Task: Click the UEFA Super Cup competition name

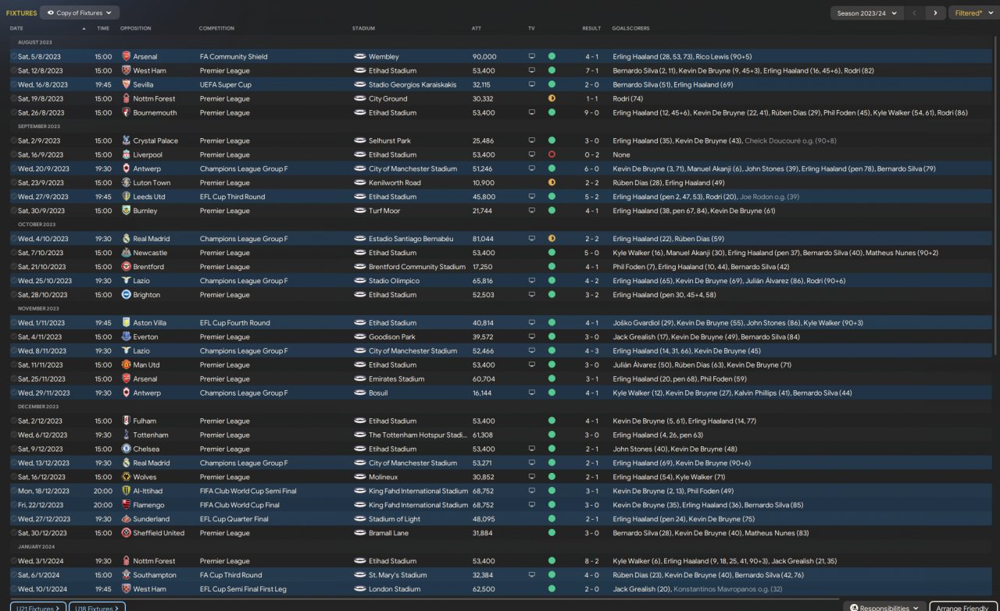Action: 226,85
